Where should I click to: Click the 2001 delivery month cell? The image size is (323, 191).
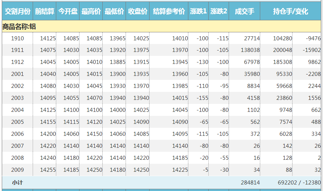(17, 74)
